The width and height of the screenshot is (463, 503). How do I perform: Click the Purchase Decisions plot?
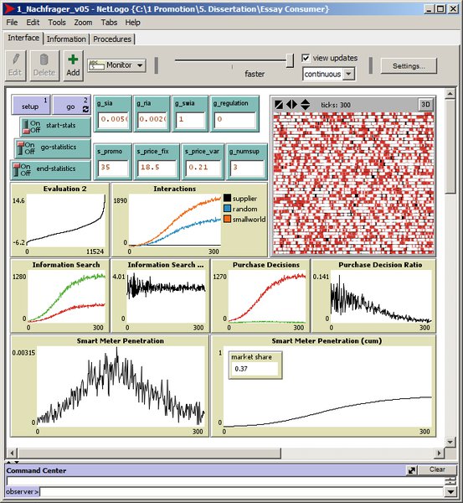pyautogui.click(x=260, y=296)
